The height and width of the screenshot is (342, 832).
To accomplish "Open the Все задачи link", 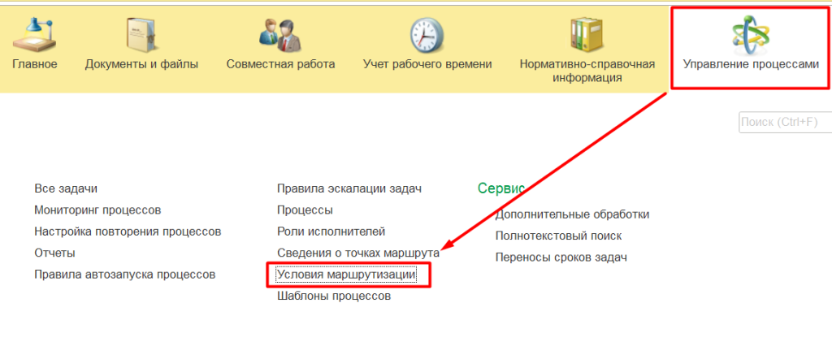I will 66,188.
